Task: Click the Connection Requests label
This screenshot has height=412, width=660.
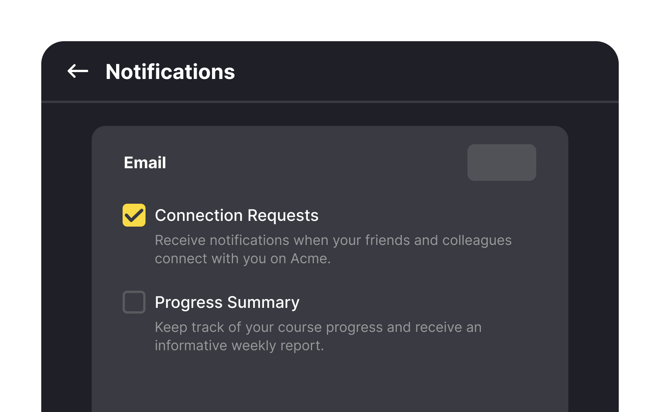Action: (x=236, y=215)
